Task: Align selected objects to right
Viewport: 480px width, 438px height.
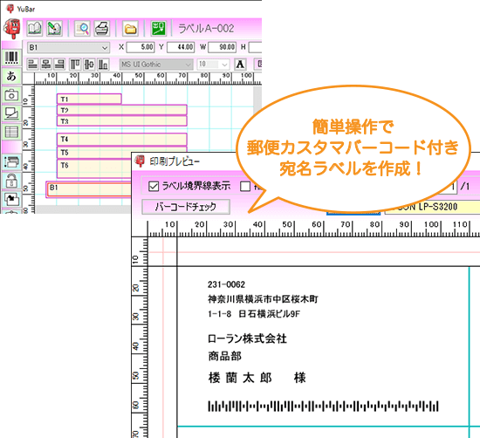Action: pos(59,65)
